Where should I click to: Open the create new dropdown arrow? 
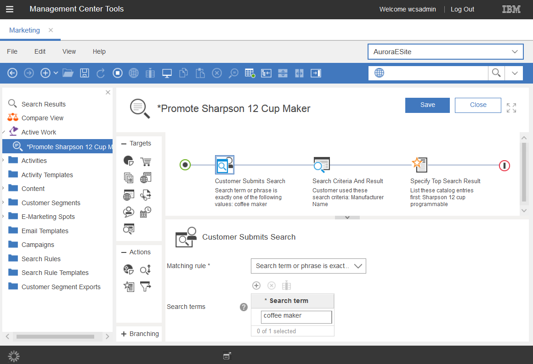coord(56,73)
